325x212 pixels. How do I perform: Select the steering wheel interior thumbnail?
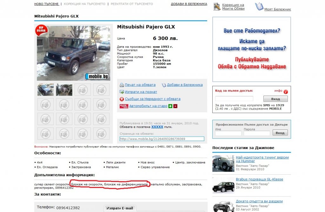(64, 90)
